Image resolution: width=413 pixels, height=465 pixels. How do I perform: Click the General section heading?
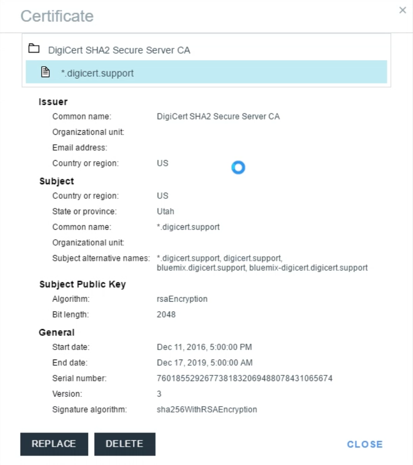point(57,332)
